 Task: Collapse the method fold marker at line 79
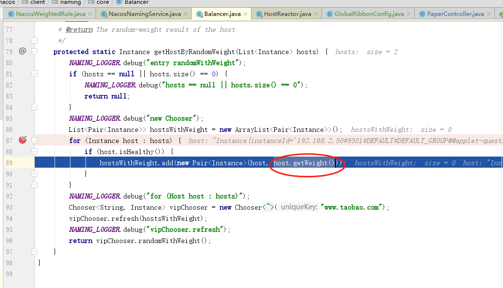click(35, 51)
